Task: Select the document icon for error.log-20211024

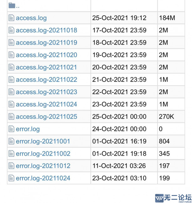Action: point(11,178)
